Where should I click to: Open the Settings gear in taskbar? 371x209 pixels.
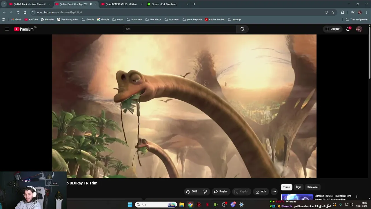pos(241,205)
